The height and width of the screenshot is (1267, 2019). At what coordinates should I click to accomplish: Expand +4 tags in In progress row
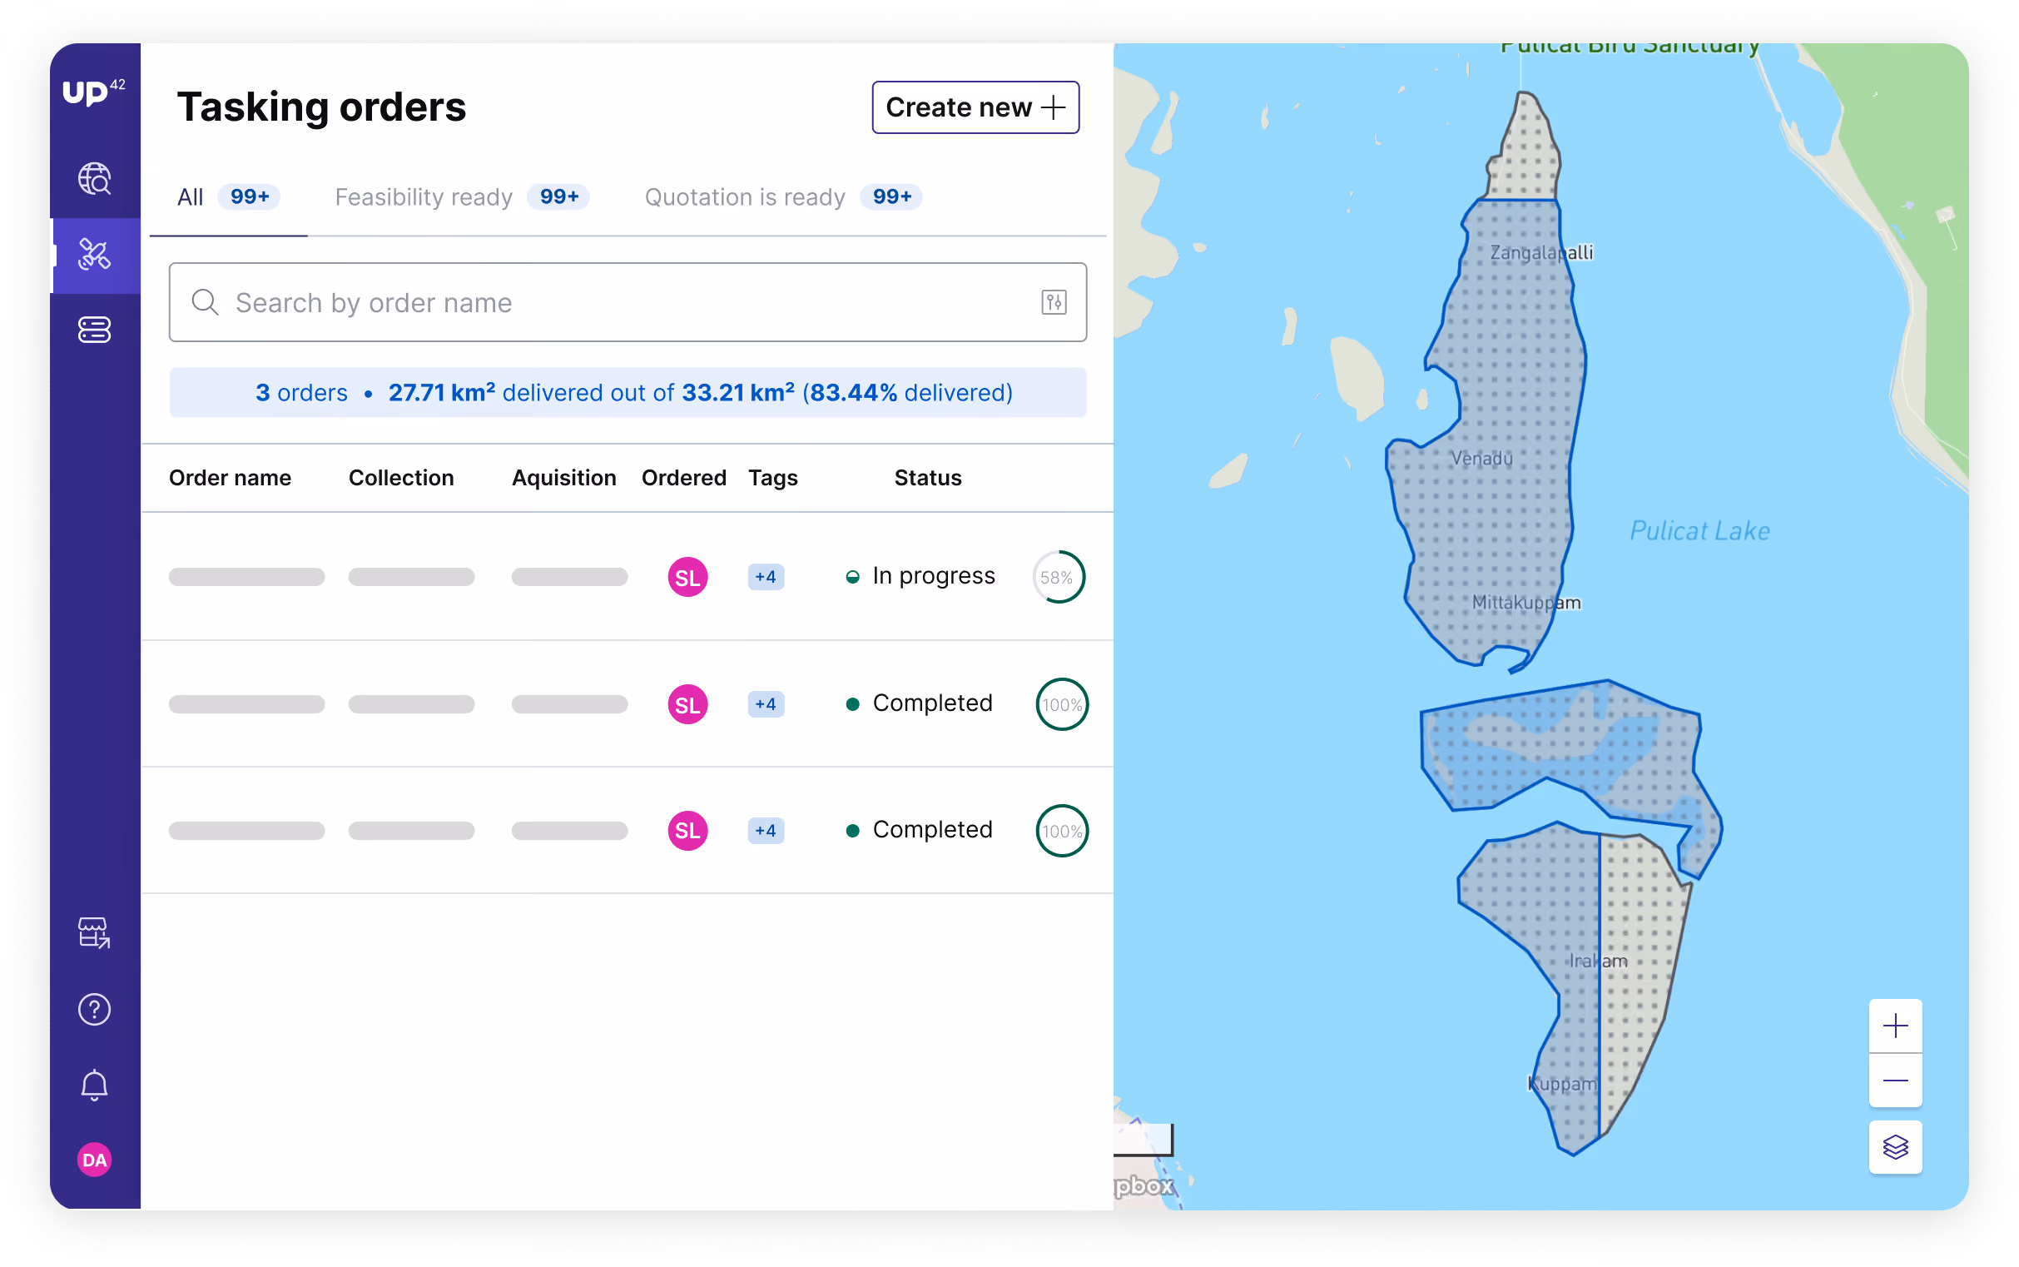pos(766,577)
